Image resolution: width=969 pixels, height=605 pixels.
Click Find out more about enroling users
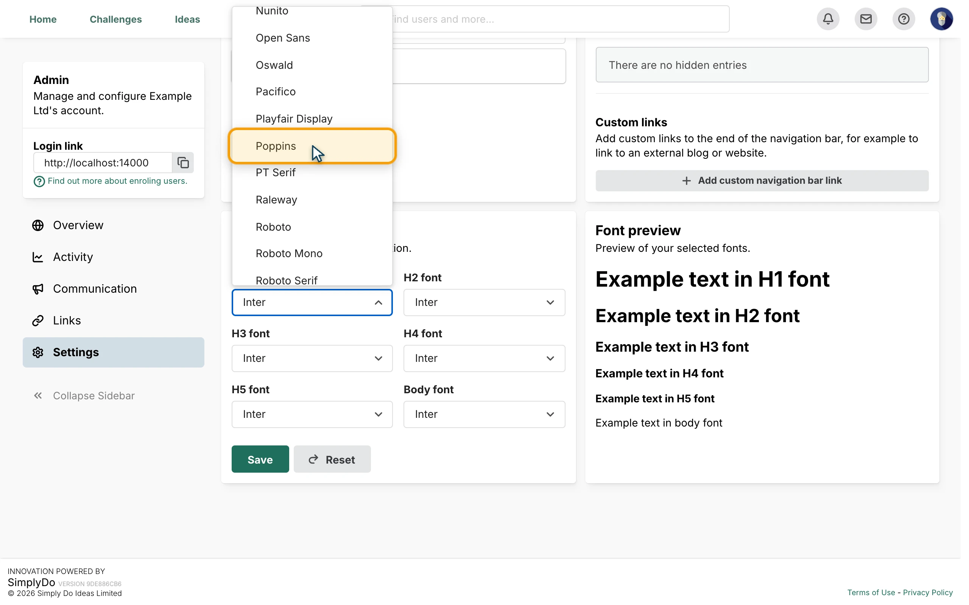[117, 181]
